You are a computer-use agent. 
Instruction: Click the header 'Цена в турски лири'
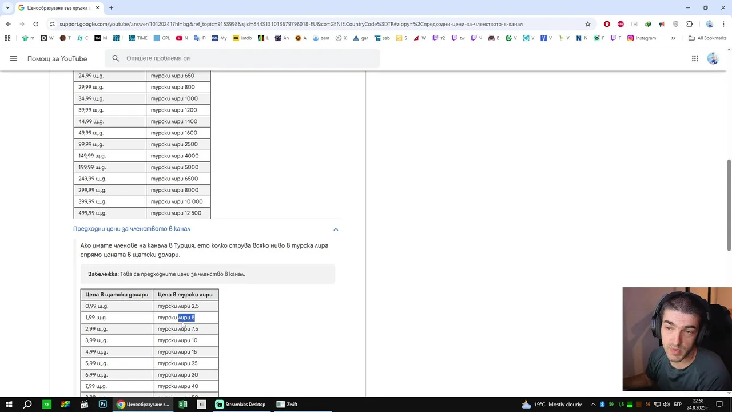coord(186,295)
